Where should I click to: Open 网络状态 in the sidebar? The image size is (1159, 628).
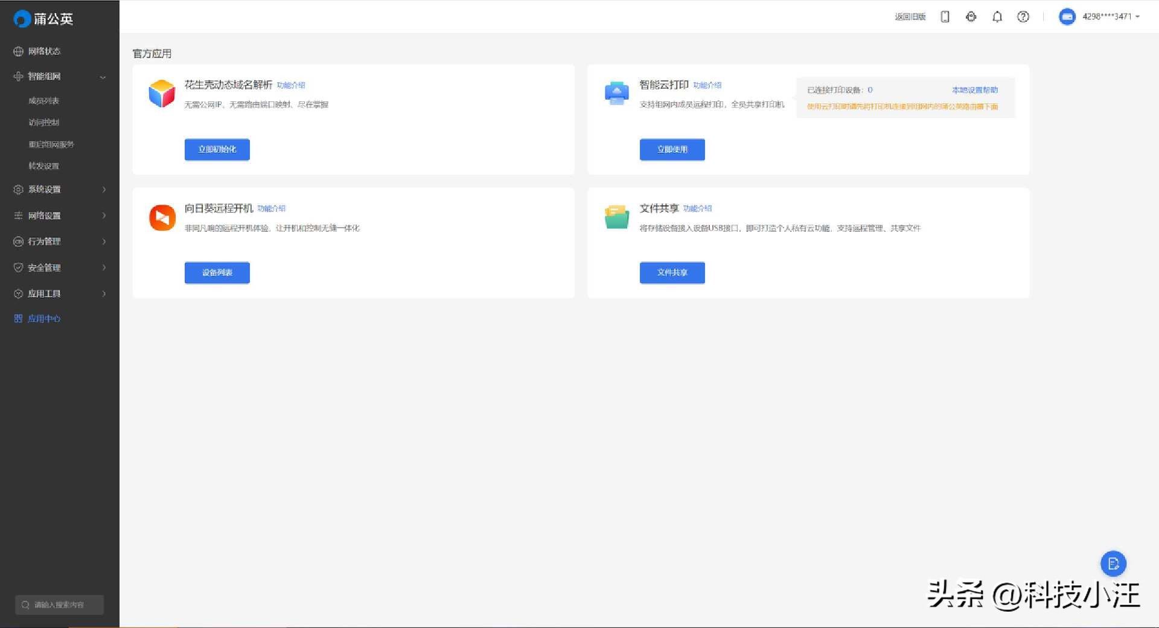point(44,51)
